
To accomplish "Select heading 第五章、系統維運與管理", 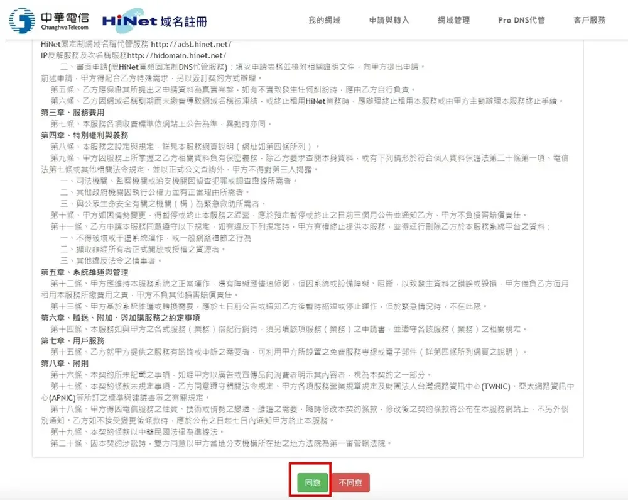I will [x=85, y=272].
